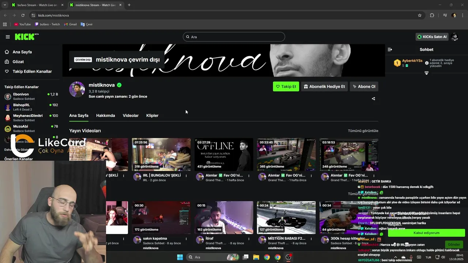Click the taskbar volume speaker icon

[443, 257]
